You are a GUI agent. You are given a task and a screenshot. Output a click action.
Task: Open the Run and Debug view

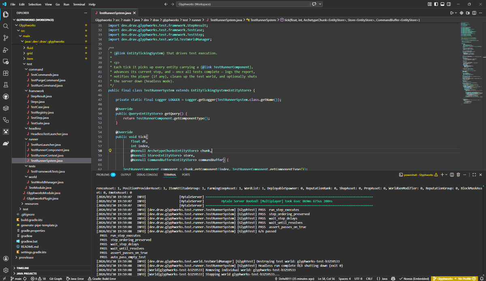click(x=6, y=50)
